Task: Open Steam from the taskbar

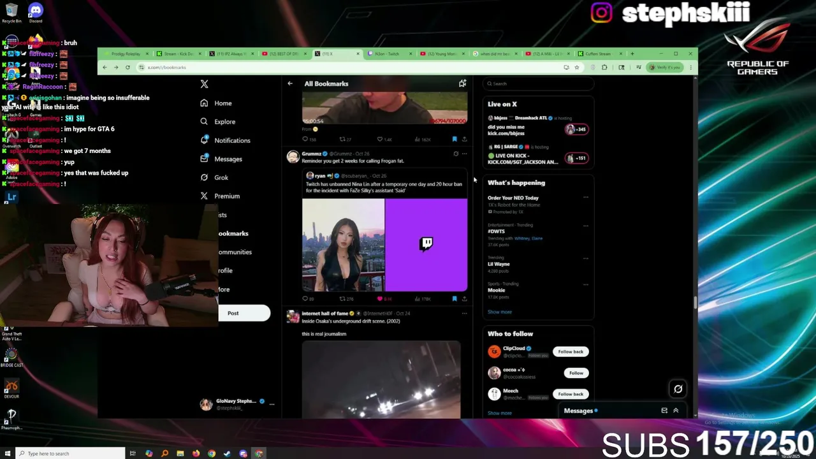Action: click(228, 453)
